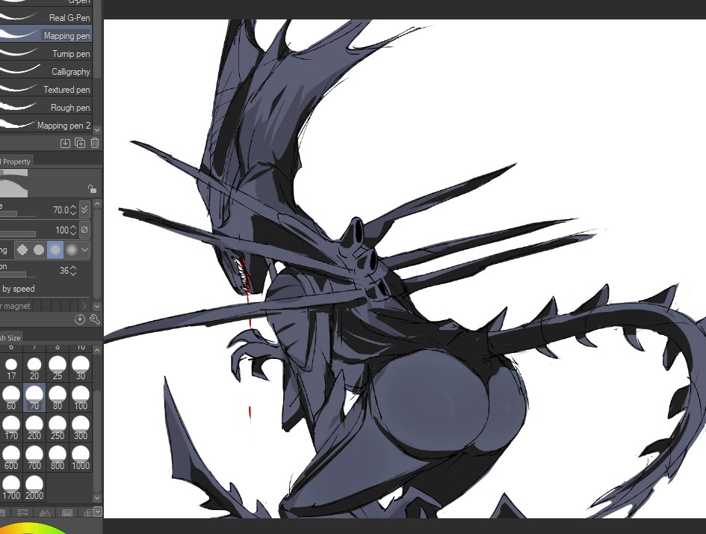Select brush size preset 25
The height and width of the screenshot is (534, 706).
(x=58, y=368)
